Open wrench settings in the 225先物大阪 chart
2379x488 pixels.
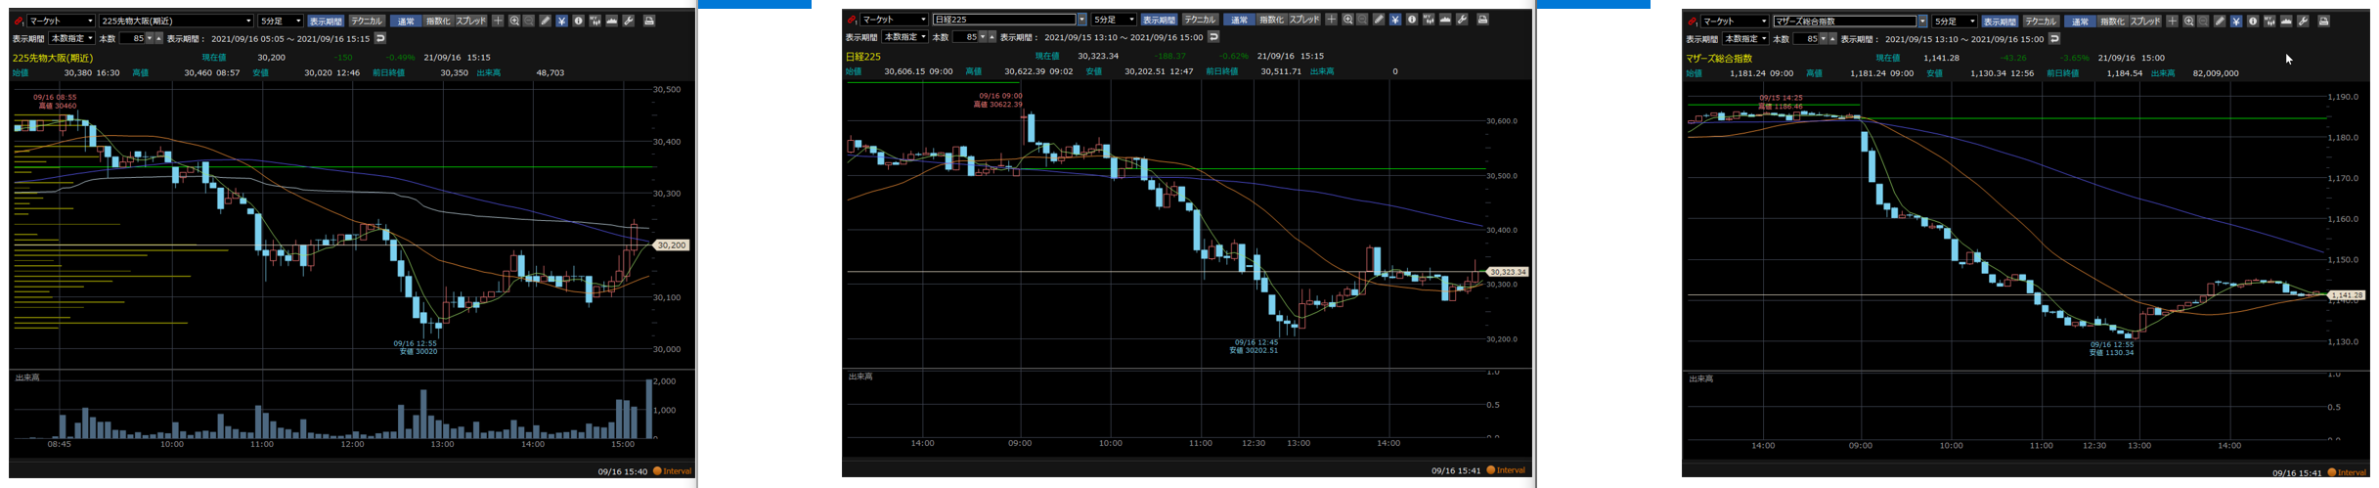click(x=629, y=21)
